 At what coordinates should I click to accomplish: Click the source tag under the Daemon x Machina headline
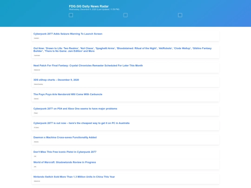pos(36,142)
